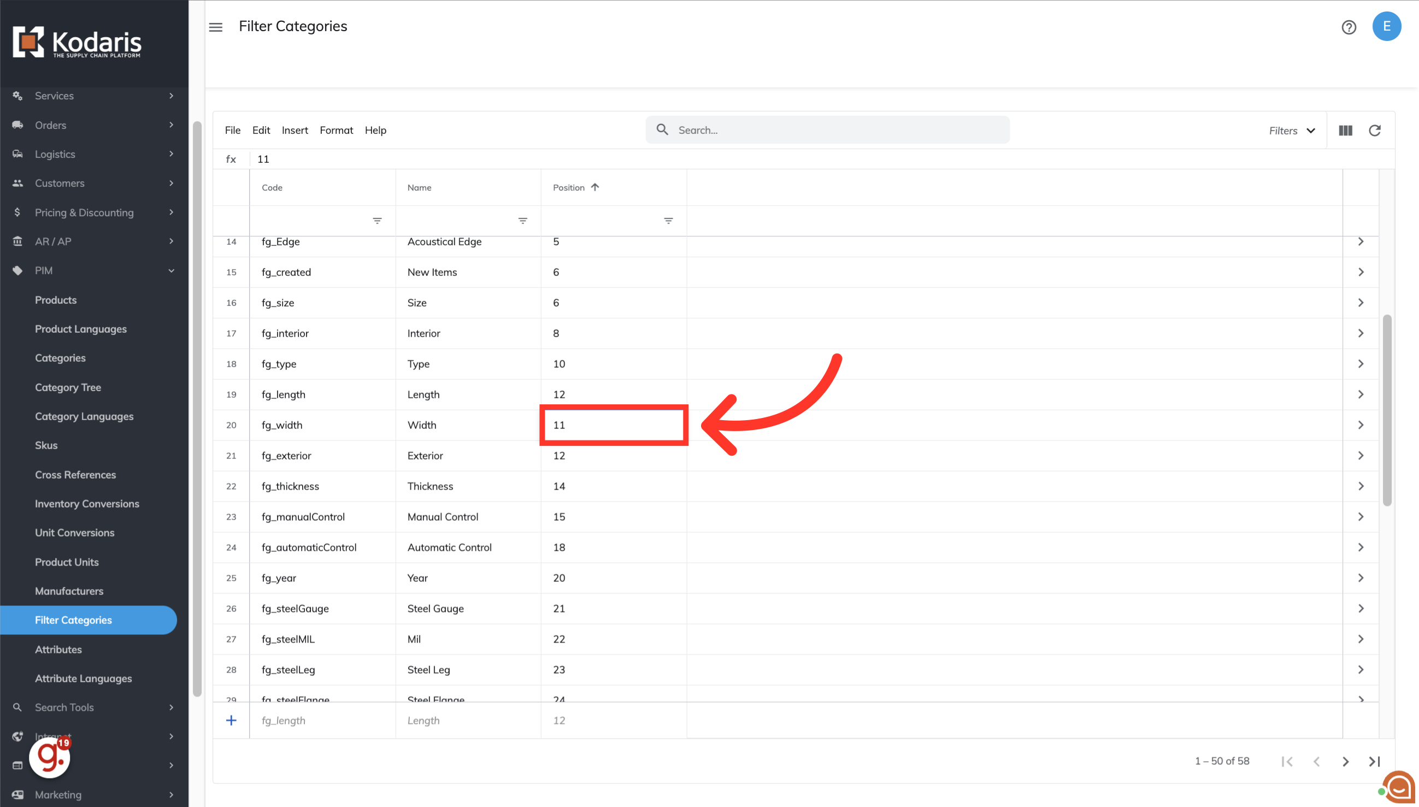The image size is (1419, 807).
Task: Go to next page of results
Action: (1345, 762)
